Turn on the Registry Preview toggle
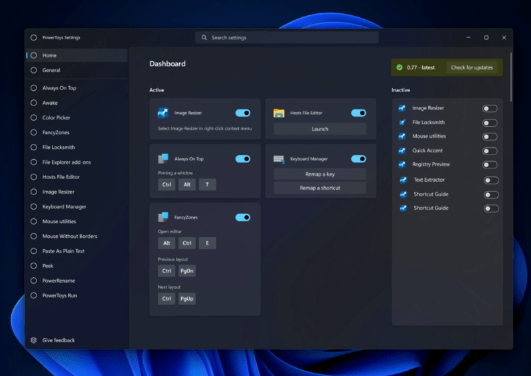 pyautogui.click(x=490, y=165)
